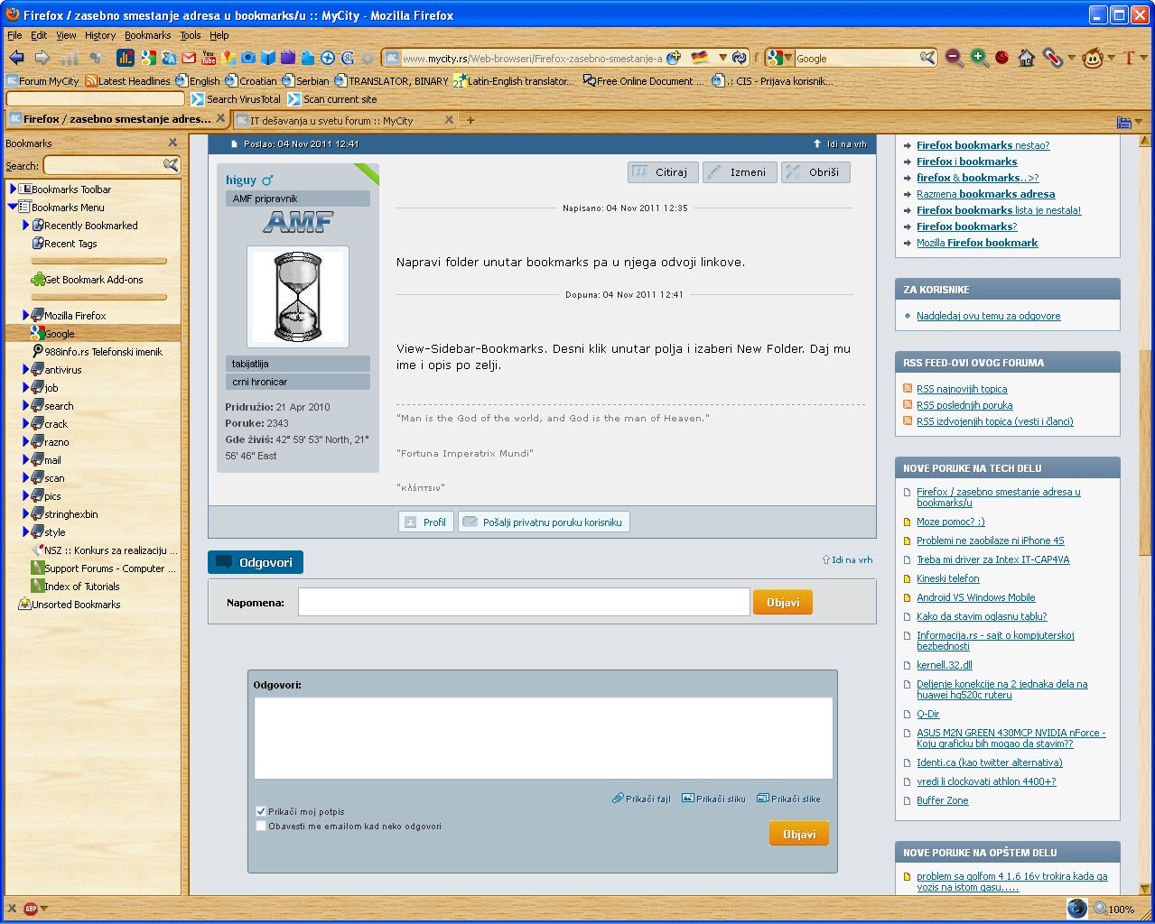The width and height of the screenshot is (1155, 924).
Task: Open the YouTube toolbar icon
Action: tap(209, 58)
